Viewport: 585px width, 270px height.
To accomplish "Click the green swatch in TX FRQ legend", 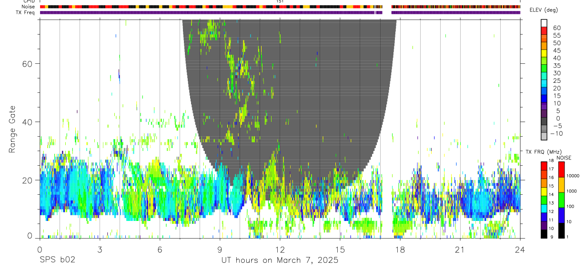I will (545, 200).
